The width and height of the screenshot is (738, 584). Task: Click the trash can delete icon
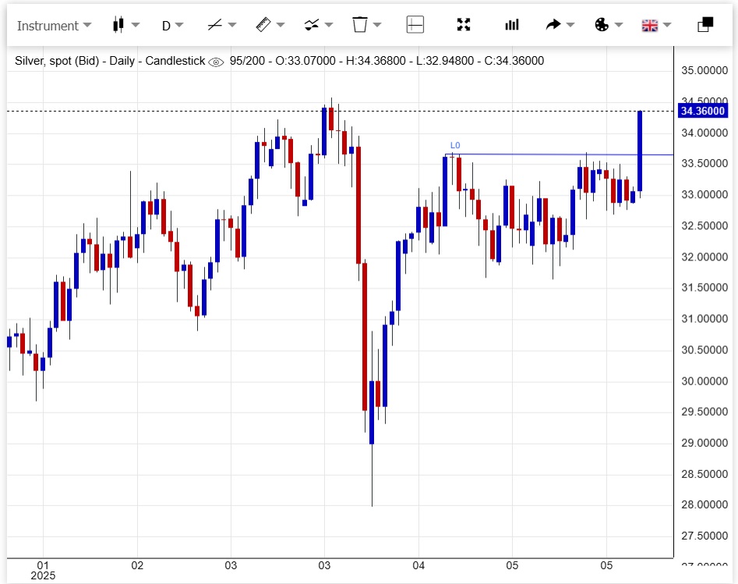pos(359,25)
